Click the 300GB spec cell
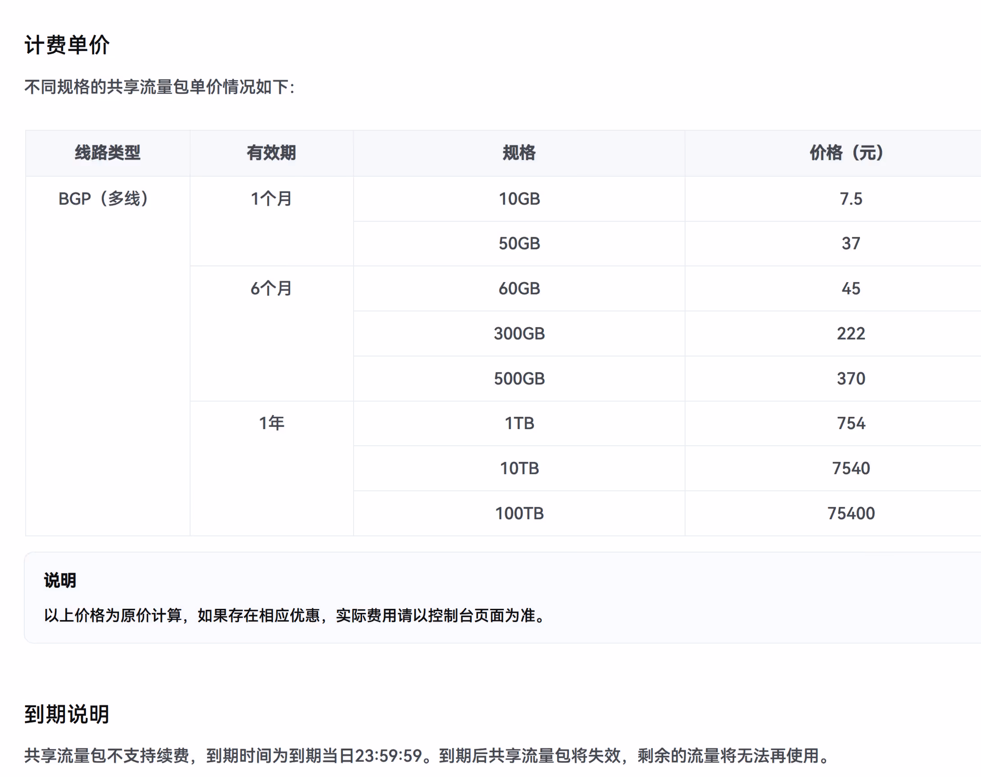 pyautogui.click(x=519, y=334)
